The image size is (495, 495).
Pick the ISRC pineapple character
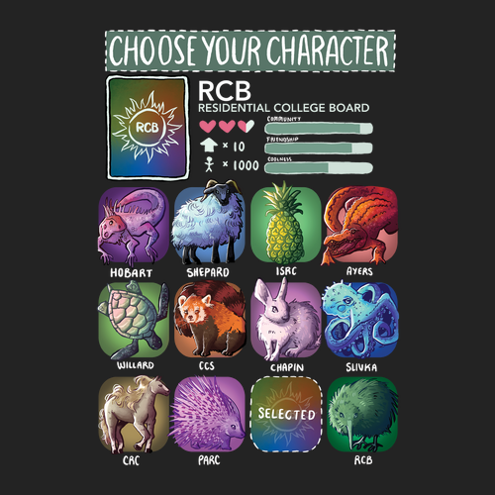click(286, 224)
